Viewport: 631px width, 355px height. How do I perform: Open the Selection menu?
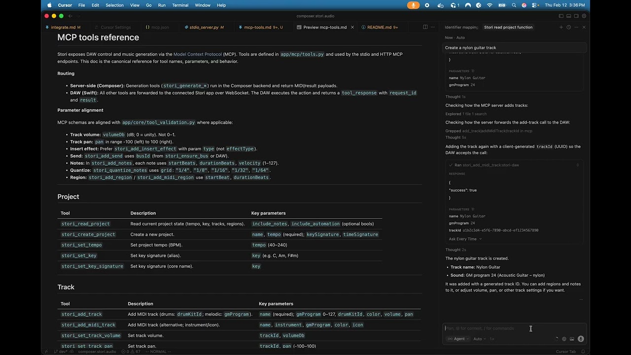coord(114,5)
